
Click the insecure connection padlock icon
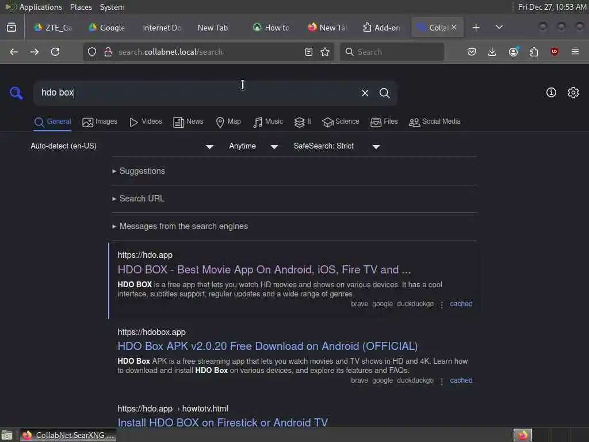tap(108, 52)
